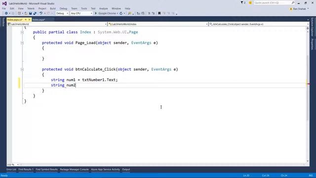
Task: Open the Window menu
Action: point(116,8)
